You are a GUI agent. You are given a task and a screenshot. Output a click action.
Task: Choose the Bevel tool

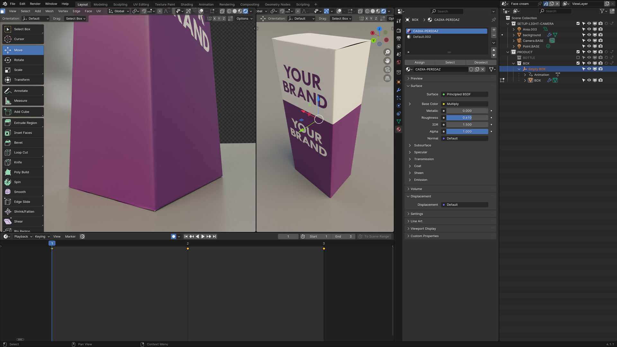[x=23, y=143]
